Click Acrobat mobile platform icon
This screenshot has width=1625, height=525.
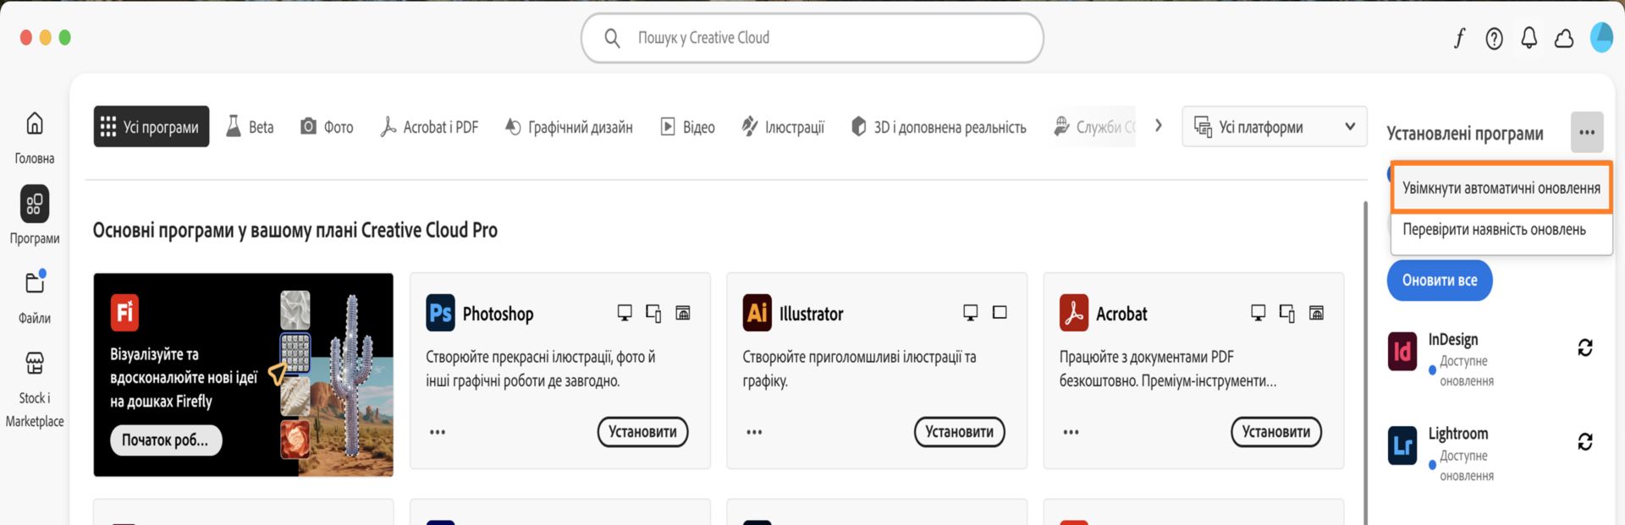click(x=1287, y=313)
